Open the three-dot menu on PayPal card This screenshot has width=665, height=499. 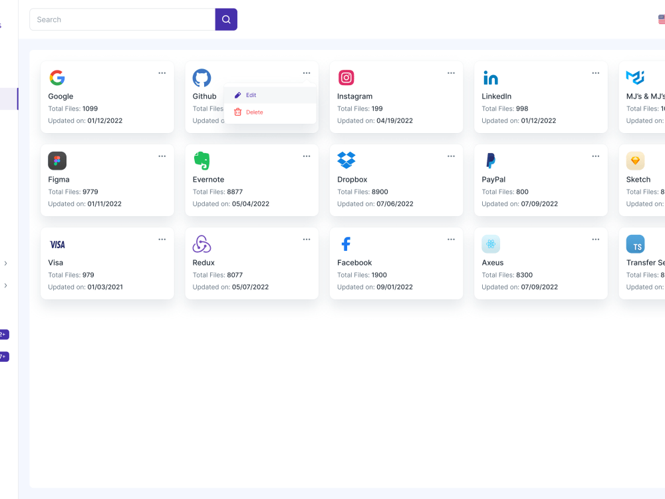coord(596,156)
